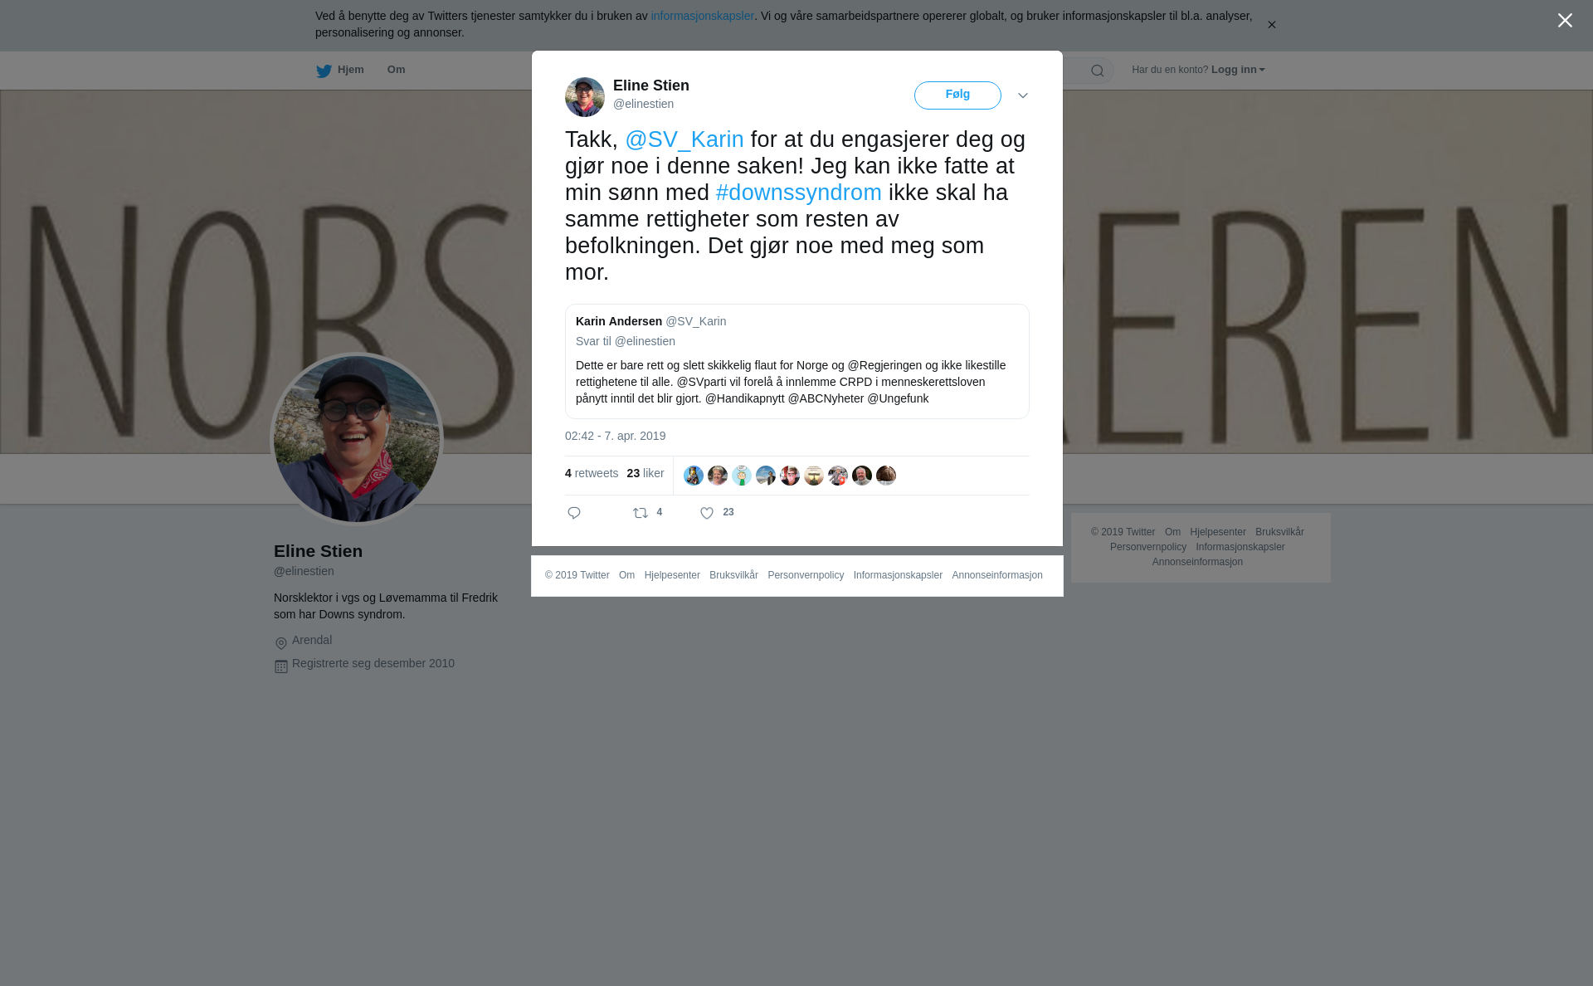Click the Twitter bird Hjem icon

324,71
